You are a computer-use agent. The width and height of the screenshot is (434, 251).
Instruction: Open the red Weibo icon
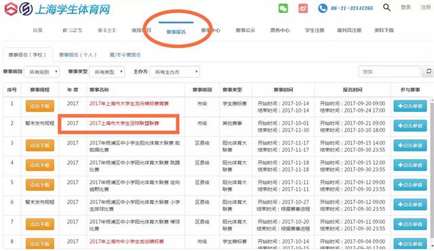(303, 8)
